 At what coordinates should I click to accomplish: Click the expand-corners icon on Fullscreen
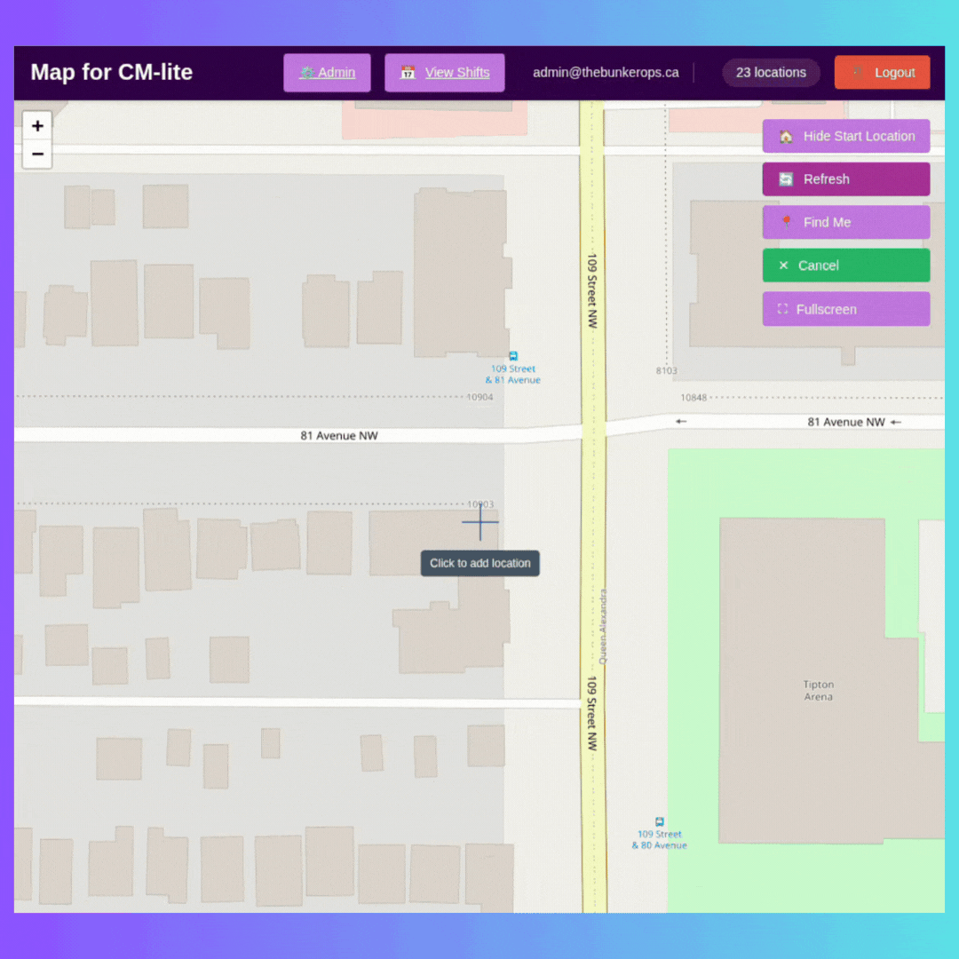pyautogui.click(x=782, y=309)
